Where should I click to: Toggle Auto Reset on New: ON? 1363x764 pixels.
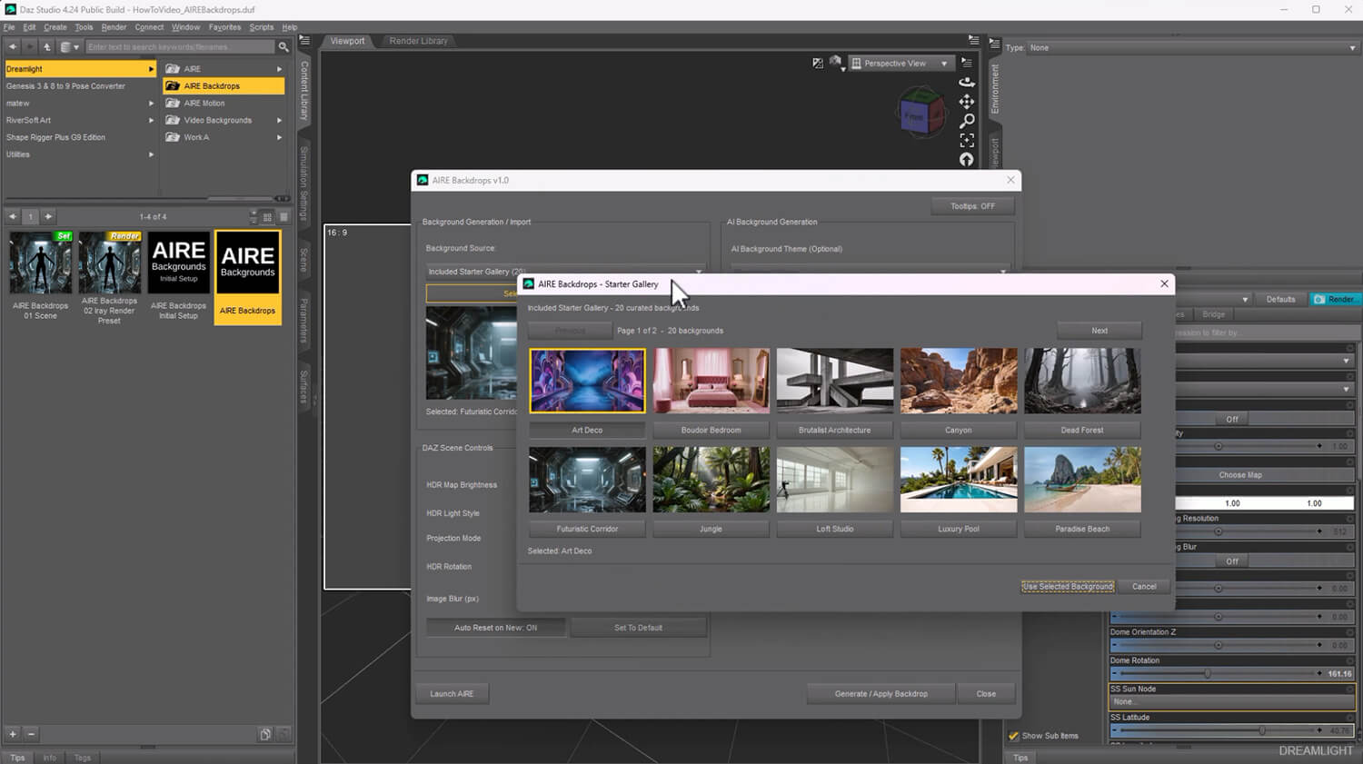pyautogui.click(x=495, y=628)
